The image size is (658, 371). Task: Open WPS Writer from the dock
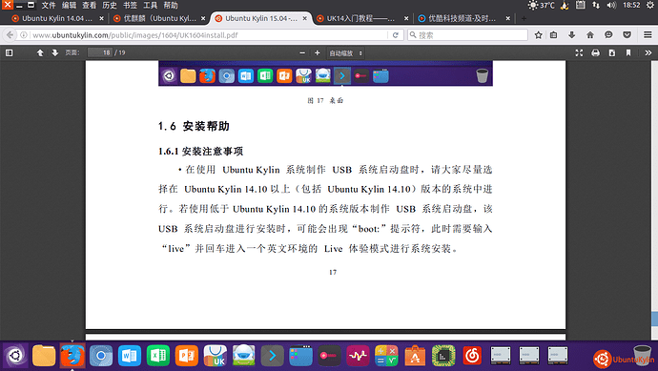coord(130,356)
